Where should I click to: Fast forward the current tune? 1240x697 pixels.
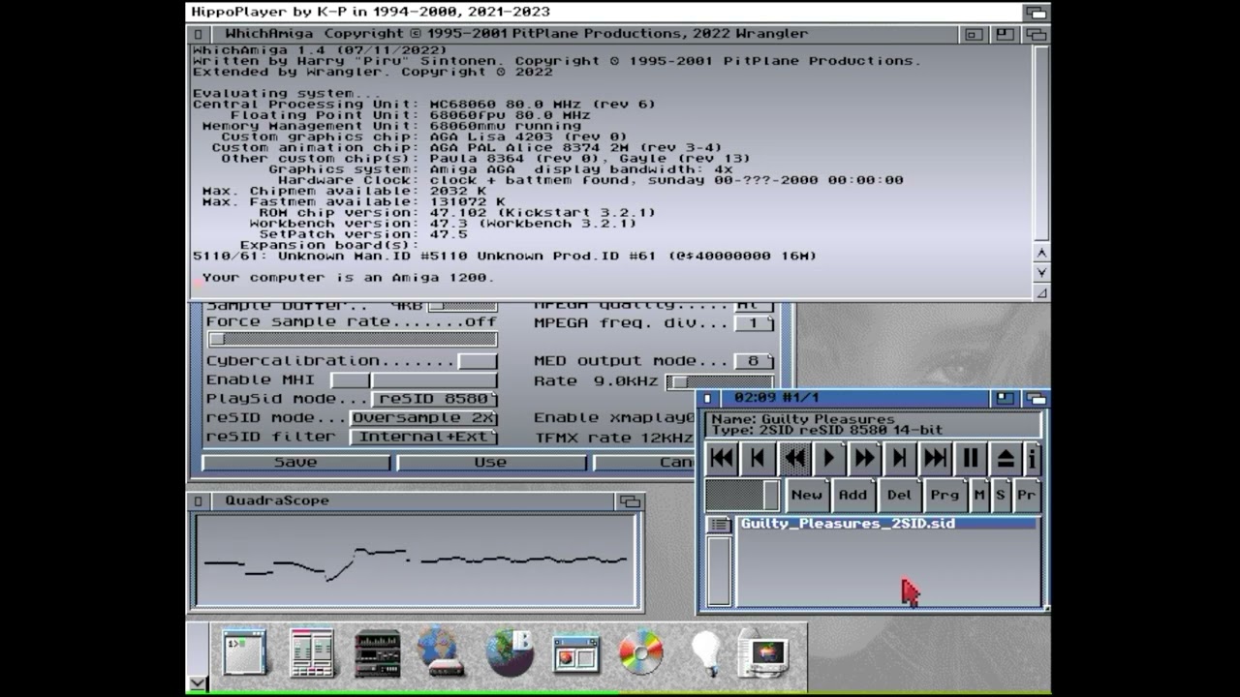[x=864, y=458]
